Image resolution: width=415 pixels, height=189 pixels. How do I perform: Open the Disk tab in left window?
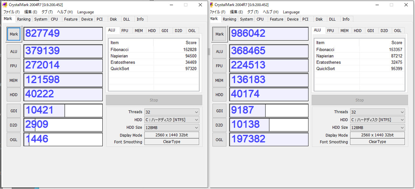pos(113,19)
